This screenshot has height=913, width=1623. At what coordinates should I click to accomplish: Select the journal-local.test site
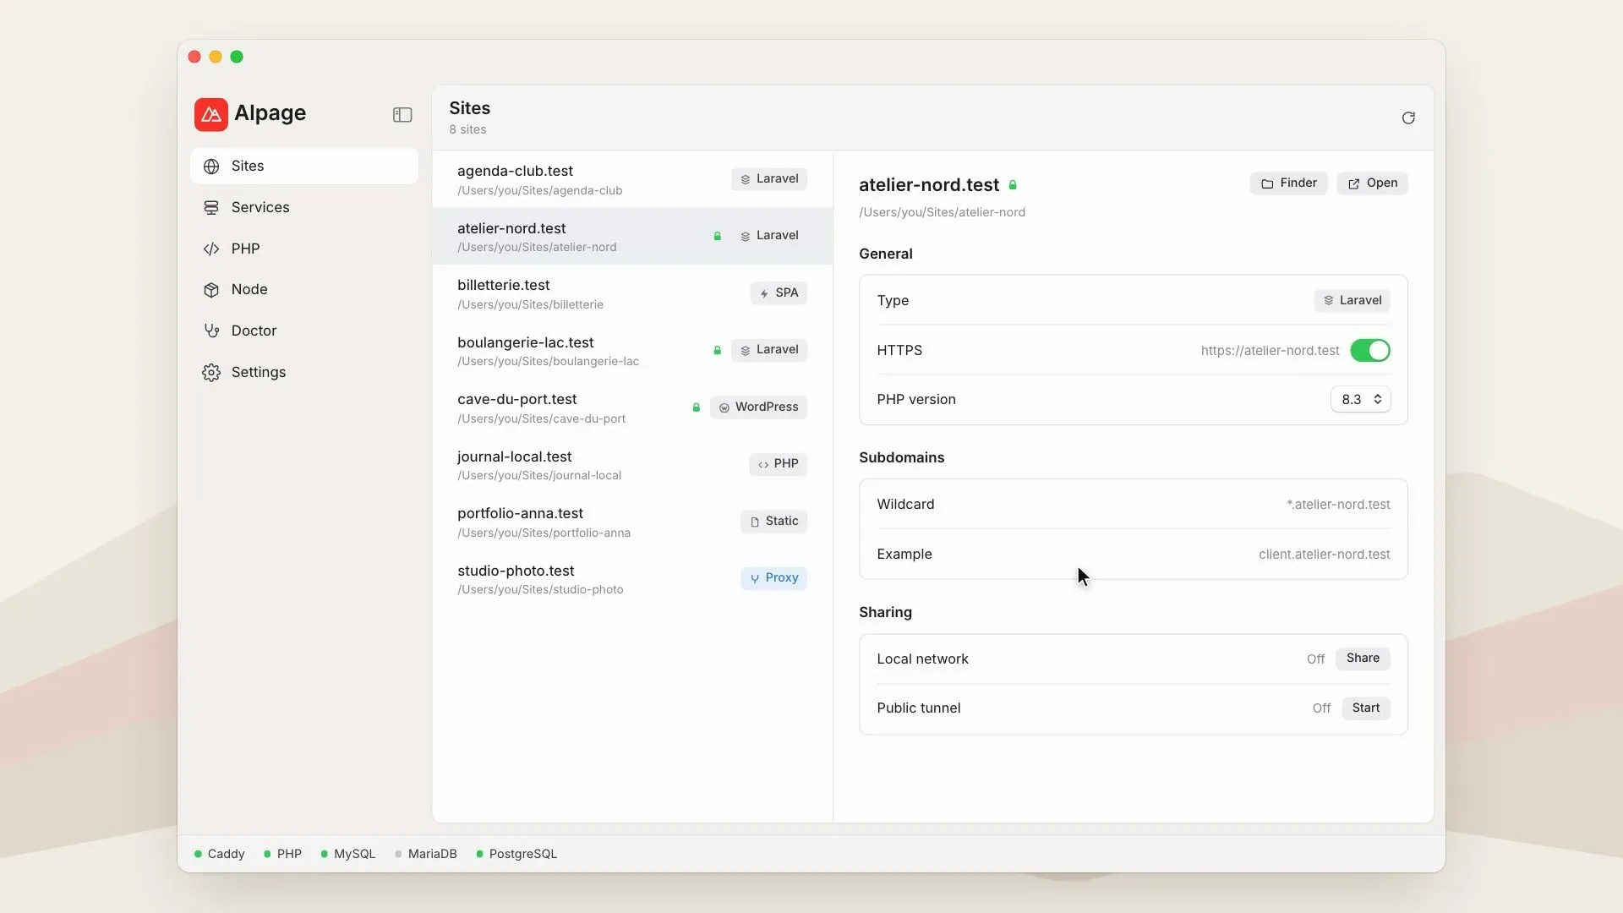[x=632, y=465]
